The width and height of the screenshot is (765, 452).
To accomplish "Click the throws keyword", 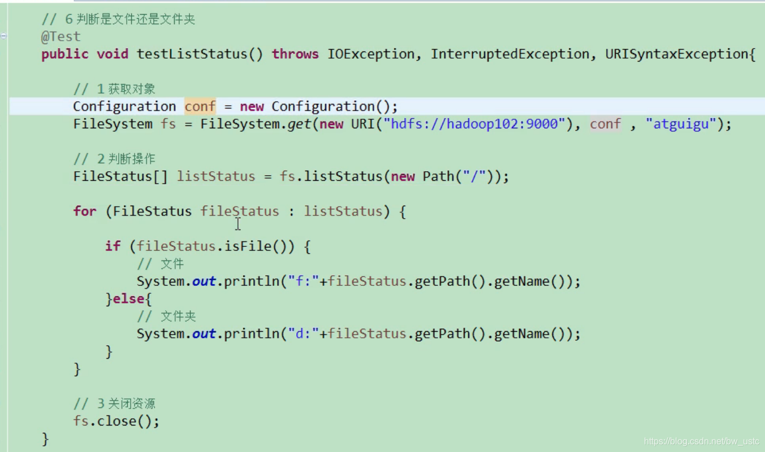I will [295, 54].
